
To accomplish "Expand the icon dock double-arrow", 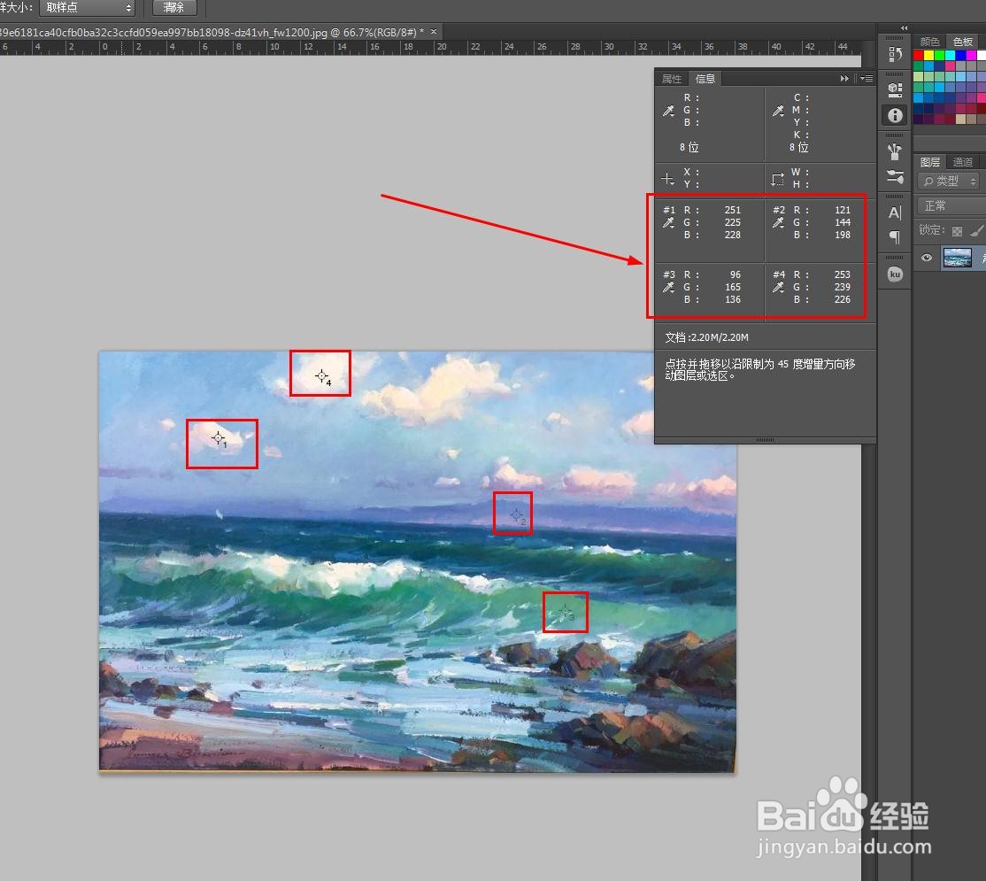I will click(x=905, y=27).
